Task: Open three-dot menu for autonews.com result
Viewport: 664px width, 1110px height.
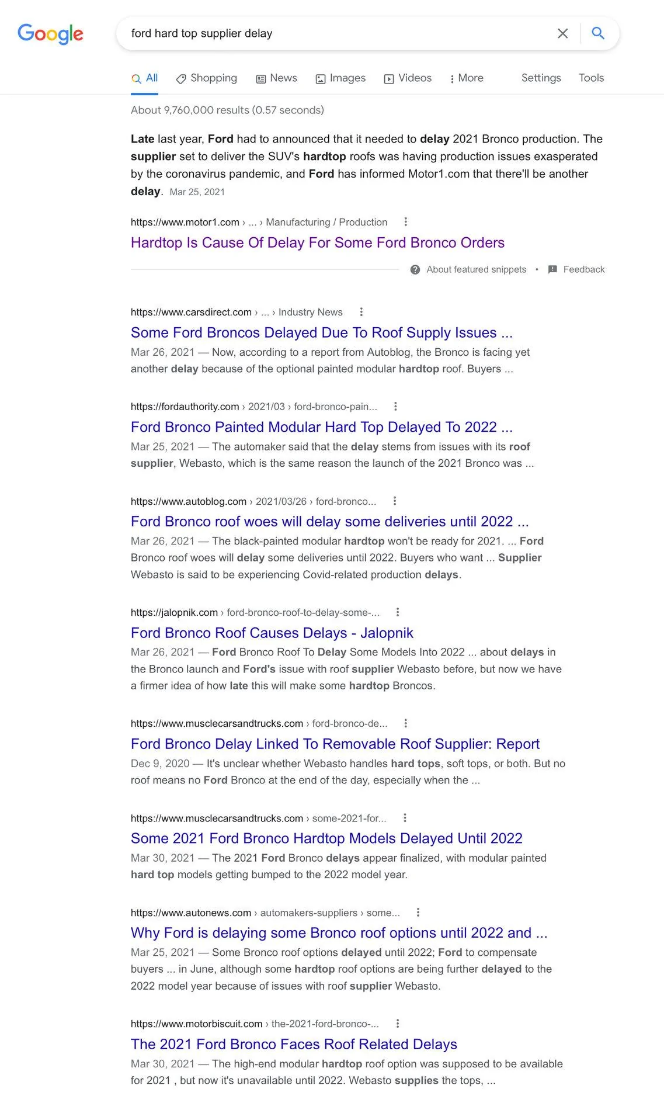Action: pyautogui.click(x=418, y=913)
